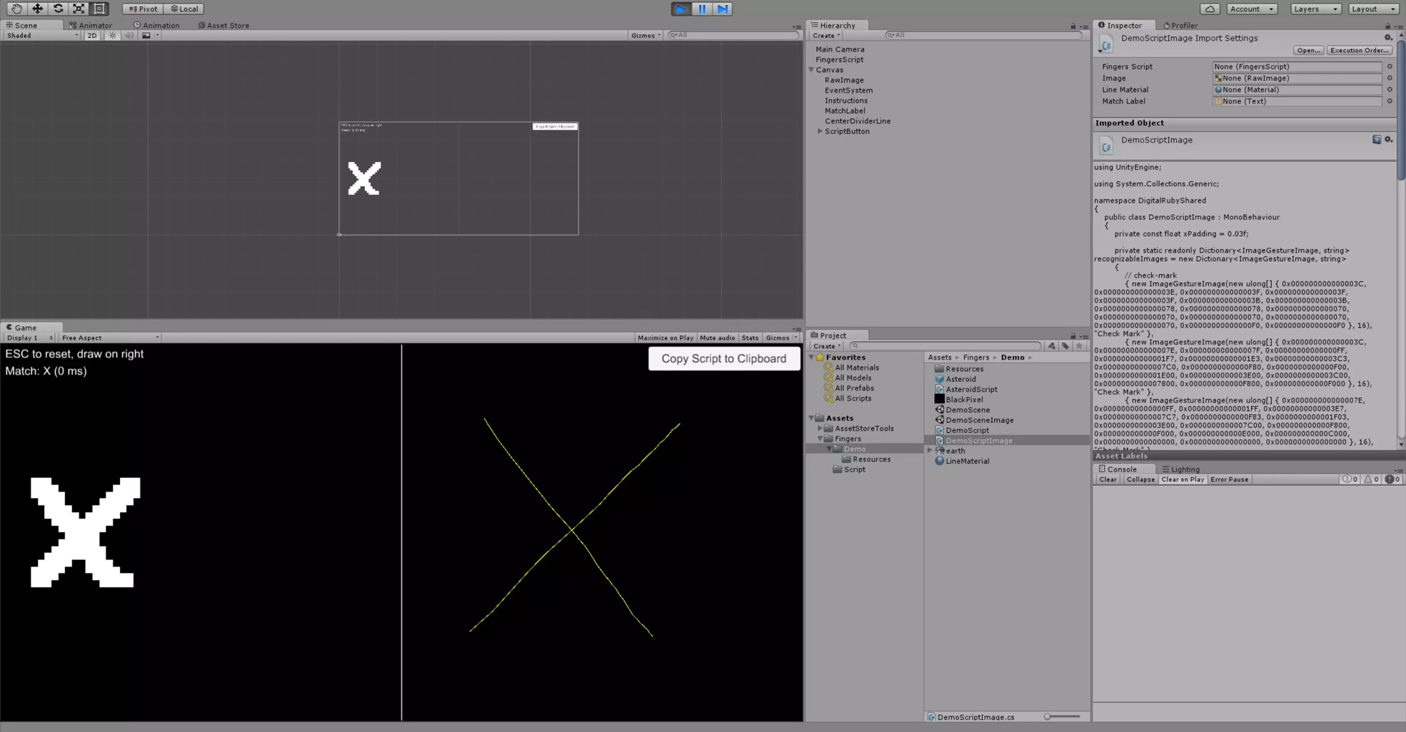Open Project Create dropdown

[826, 346]
